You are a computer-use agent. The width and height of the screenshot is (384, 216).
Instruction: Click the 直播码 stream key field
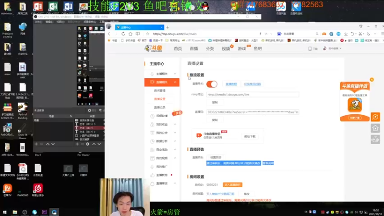tap(252, 112)
